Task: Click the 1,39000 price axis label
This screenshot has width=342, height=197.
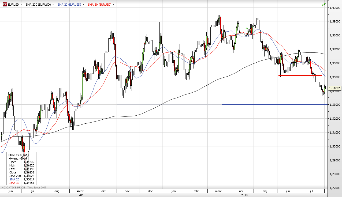Action: pyautogui.click(x=335, y=21)
